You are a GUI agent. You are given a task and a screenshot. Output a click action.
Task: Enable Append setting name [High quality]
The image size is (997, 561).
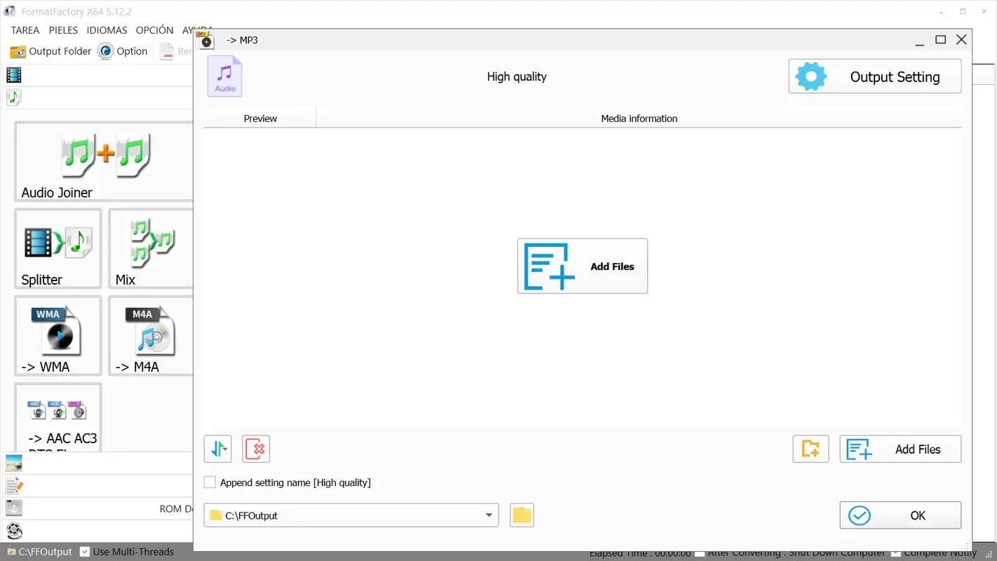[x=210, y=482]
